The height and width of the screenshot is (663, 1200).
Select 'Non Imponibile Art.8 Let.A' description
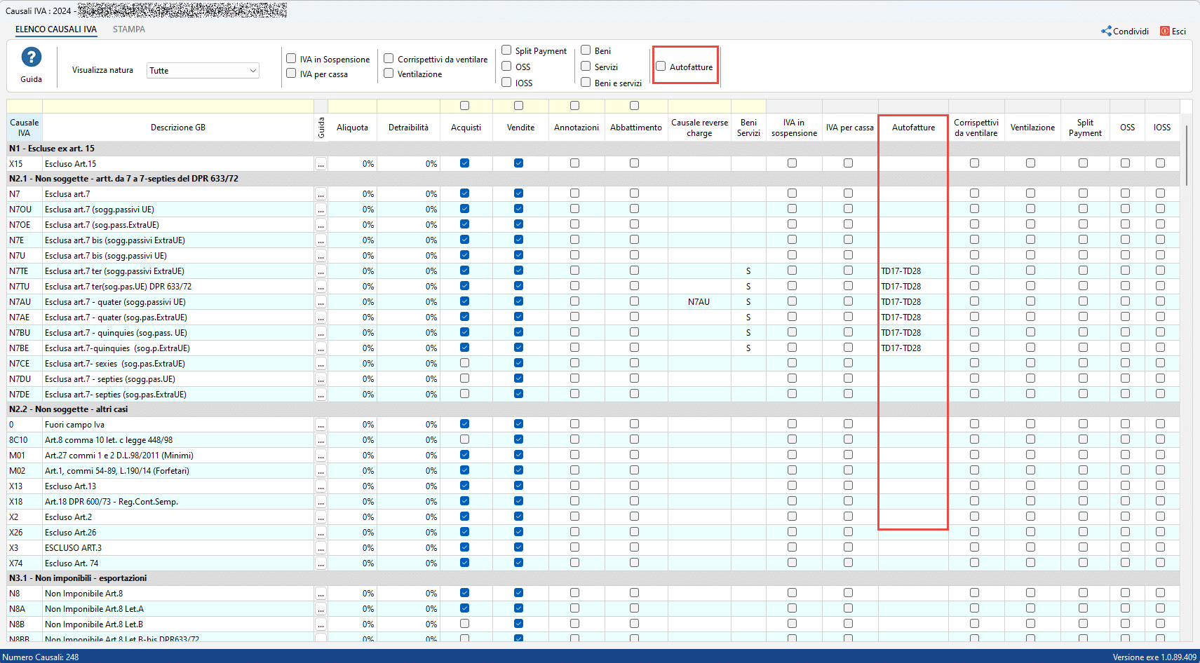pyautogui.click(x=94, y=609)
